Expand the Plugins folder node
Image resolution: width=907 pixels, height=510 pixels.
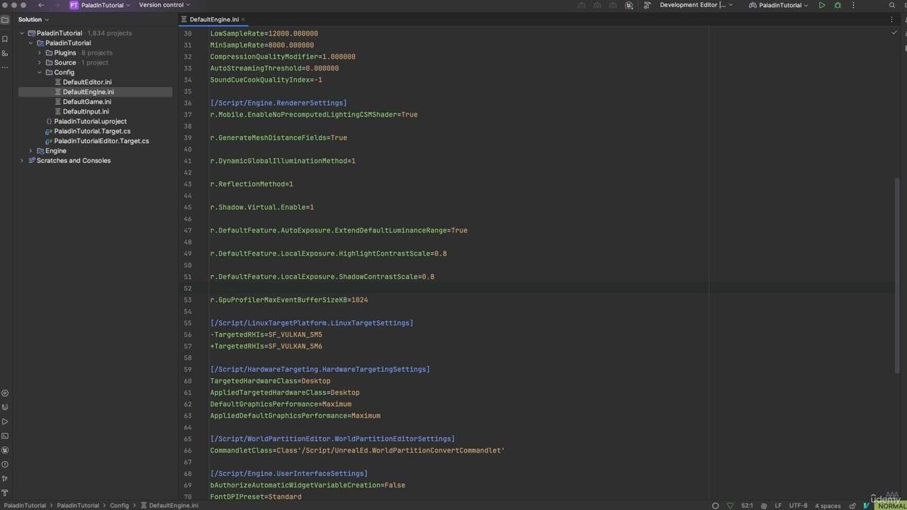tap(40, 53)
